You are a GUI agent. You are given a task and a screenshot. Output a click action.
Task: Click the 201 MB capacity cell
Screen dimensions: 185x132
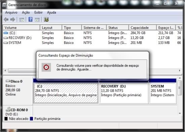(x=136, y=43)
